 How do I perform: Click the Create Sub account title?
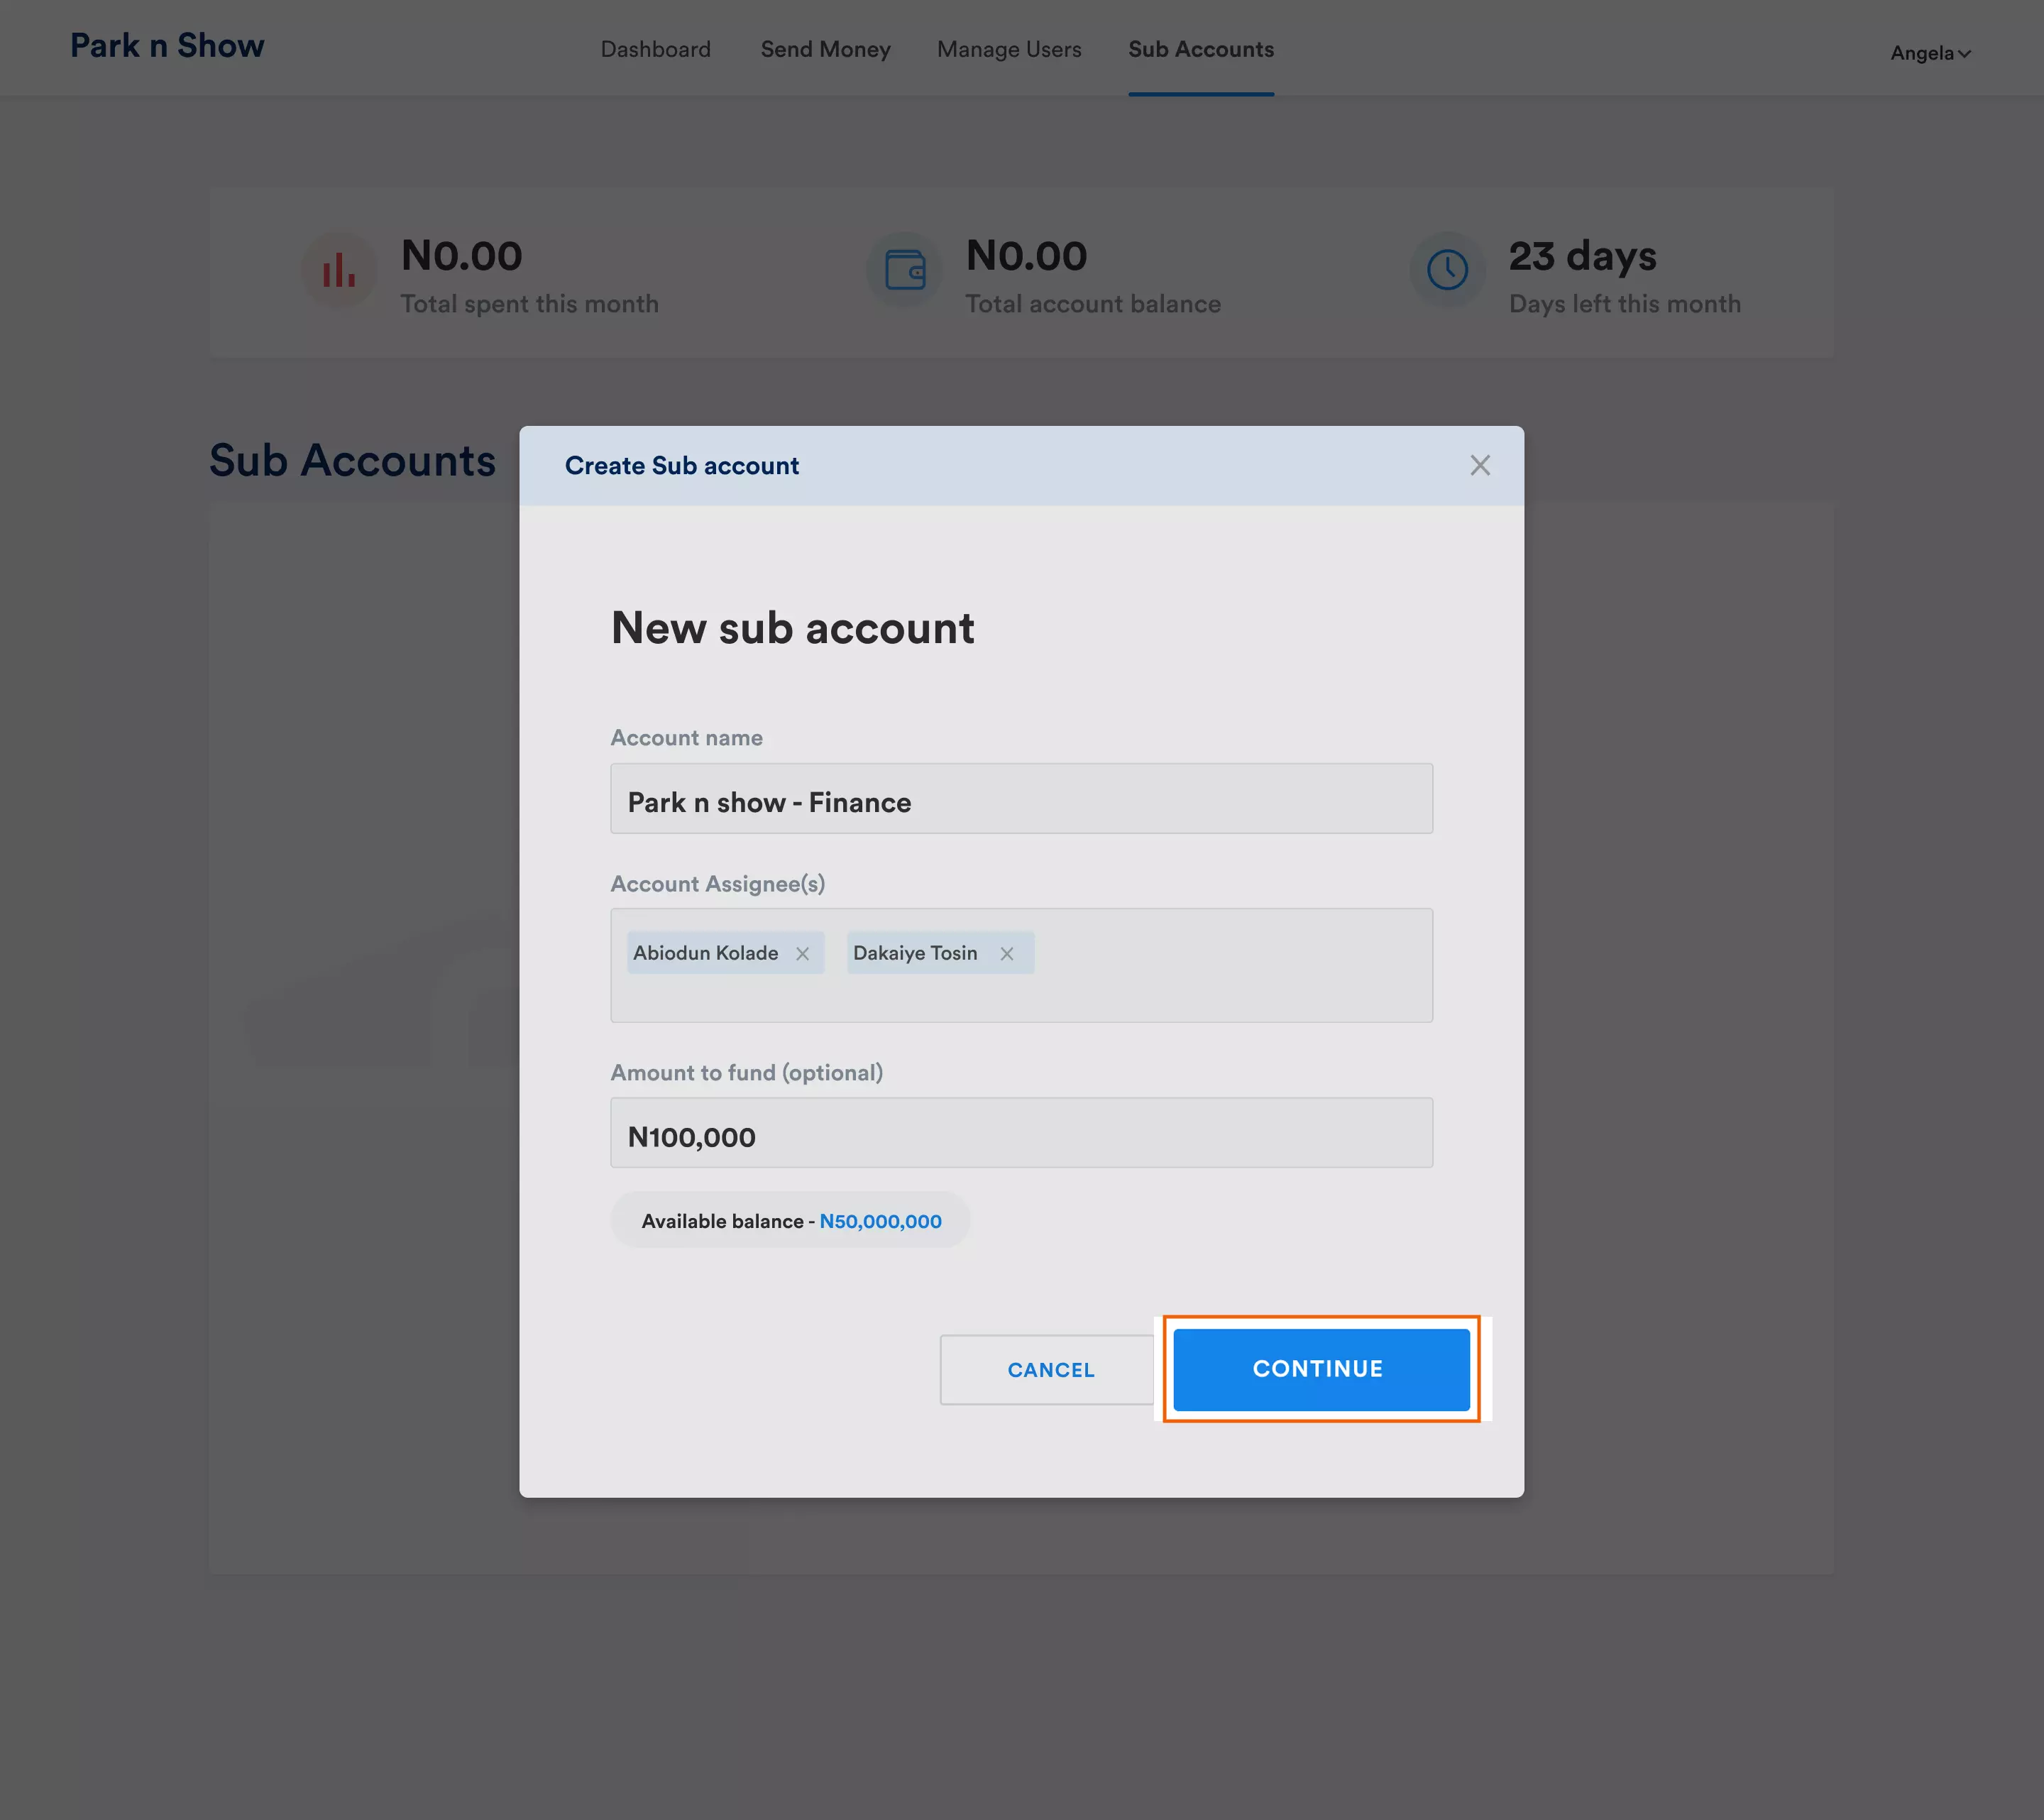pyautogui.click(x=682, y=466)
